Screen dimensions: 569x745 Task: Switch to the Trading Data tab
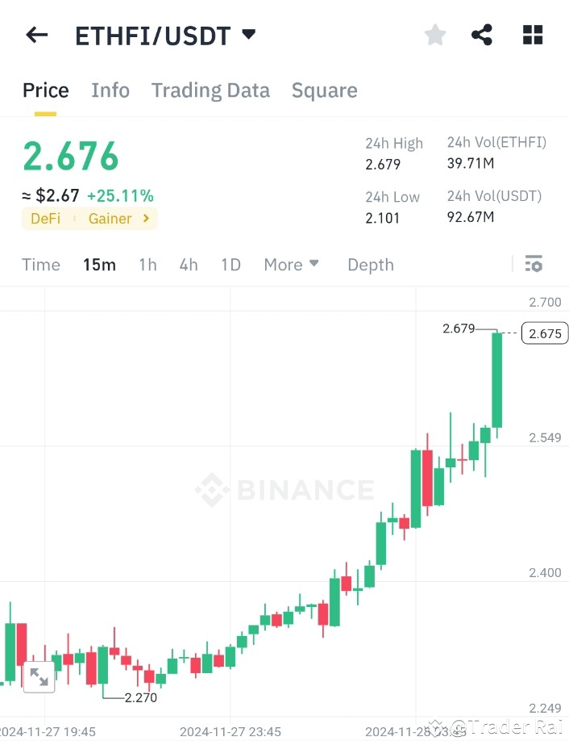pos(210,90)
